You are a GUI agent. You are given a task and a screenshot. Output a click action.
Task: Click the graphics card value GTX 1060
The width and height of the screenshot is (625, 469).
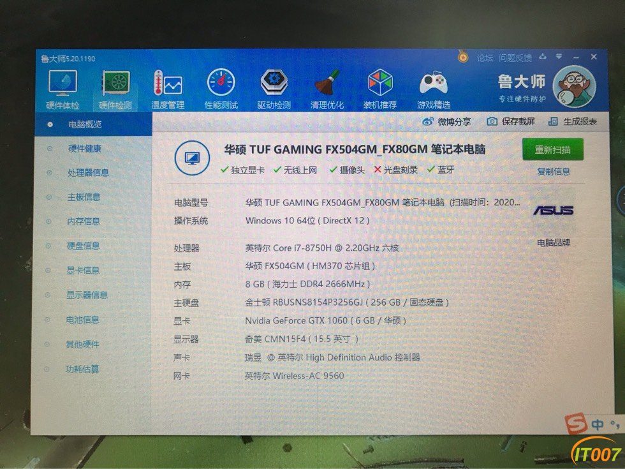coord(325,320)
